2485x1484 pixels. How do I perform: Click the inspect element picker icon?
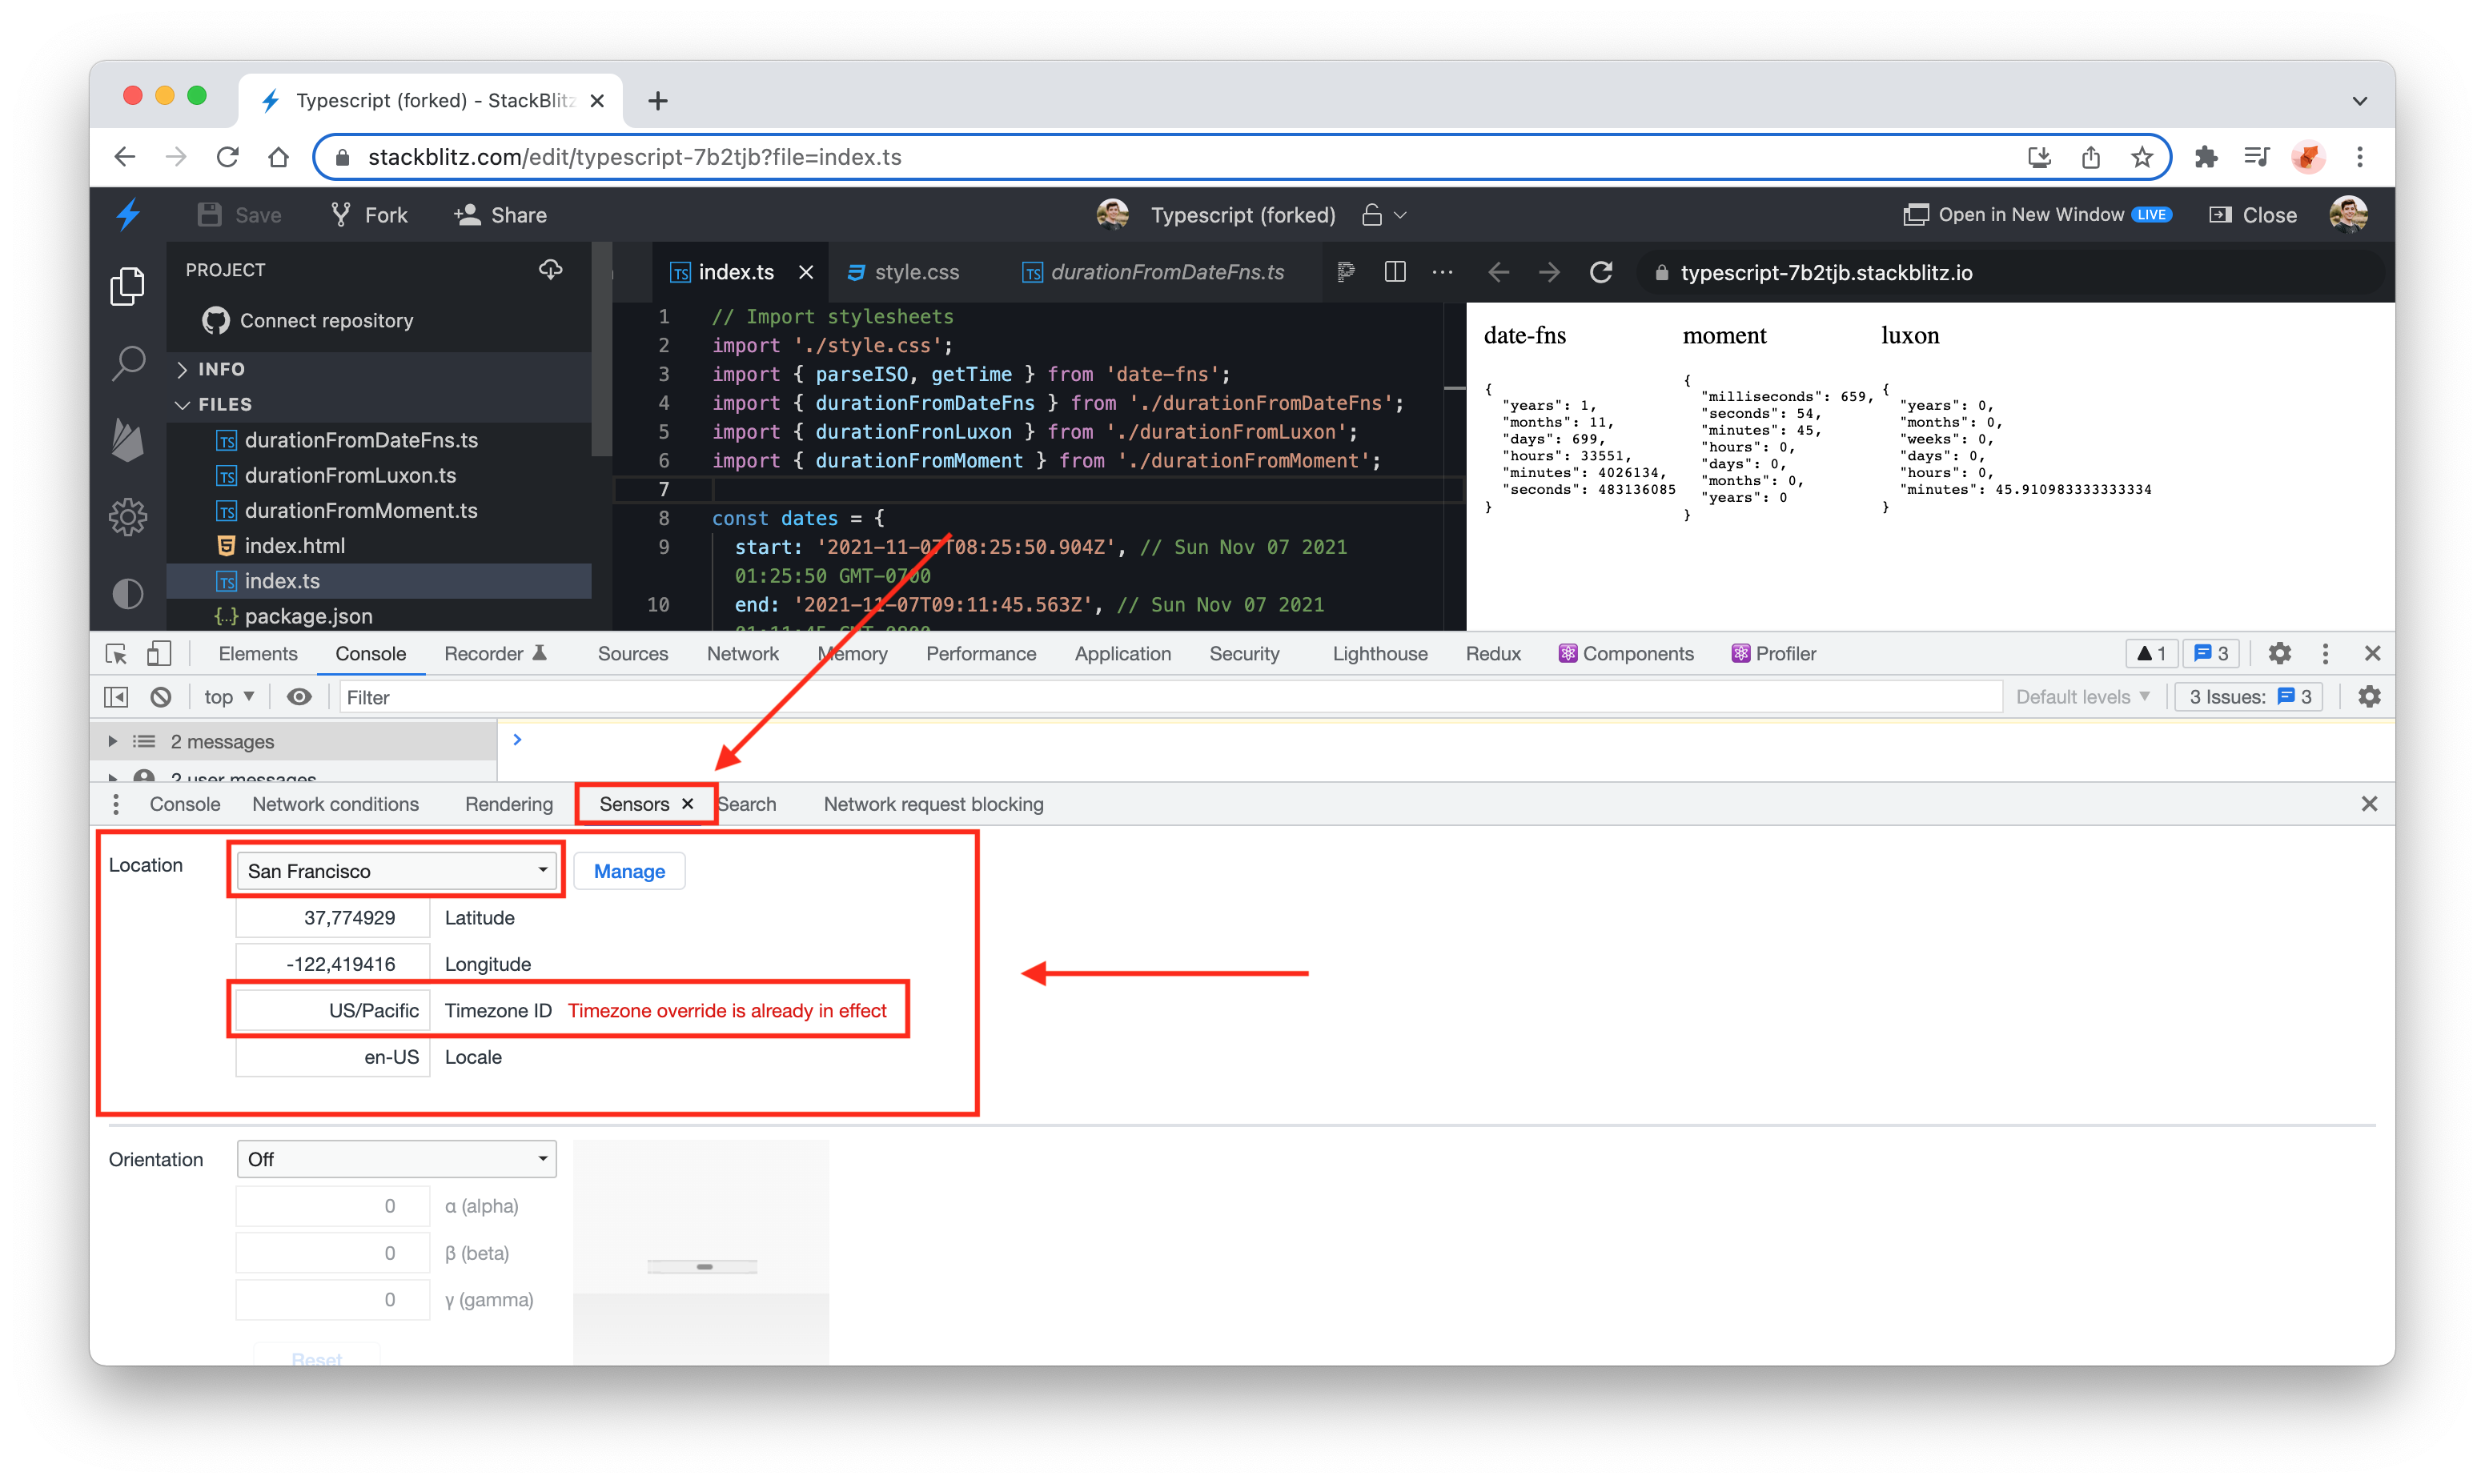[x=116, y=654]
